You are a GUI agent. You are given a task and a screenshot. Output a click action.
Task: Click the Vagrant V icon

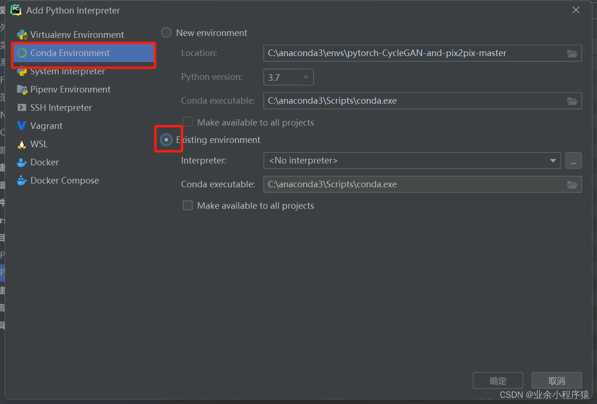click(x=22, y=126)
